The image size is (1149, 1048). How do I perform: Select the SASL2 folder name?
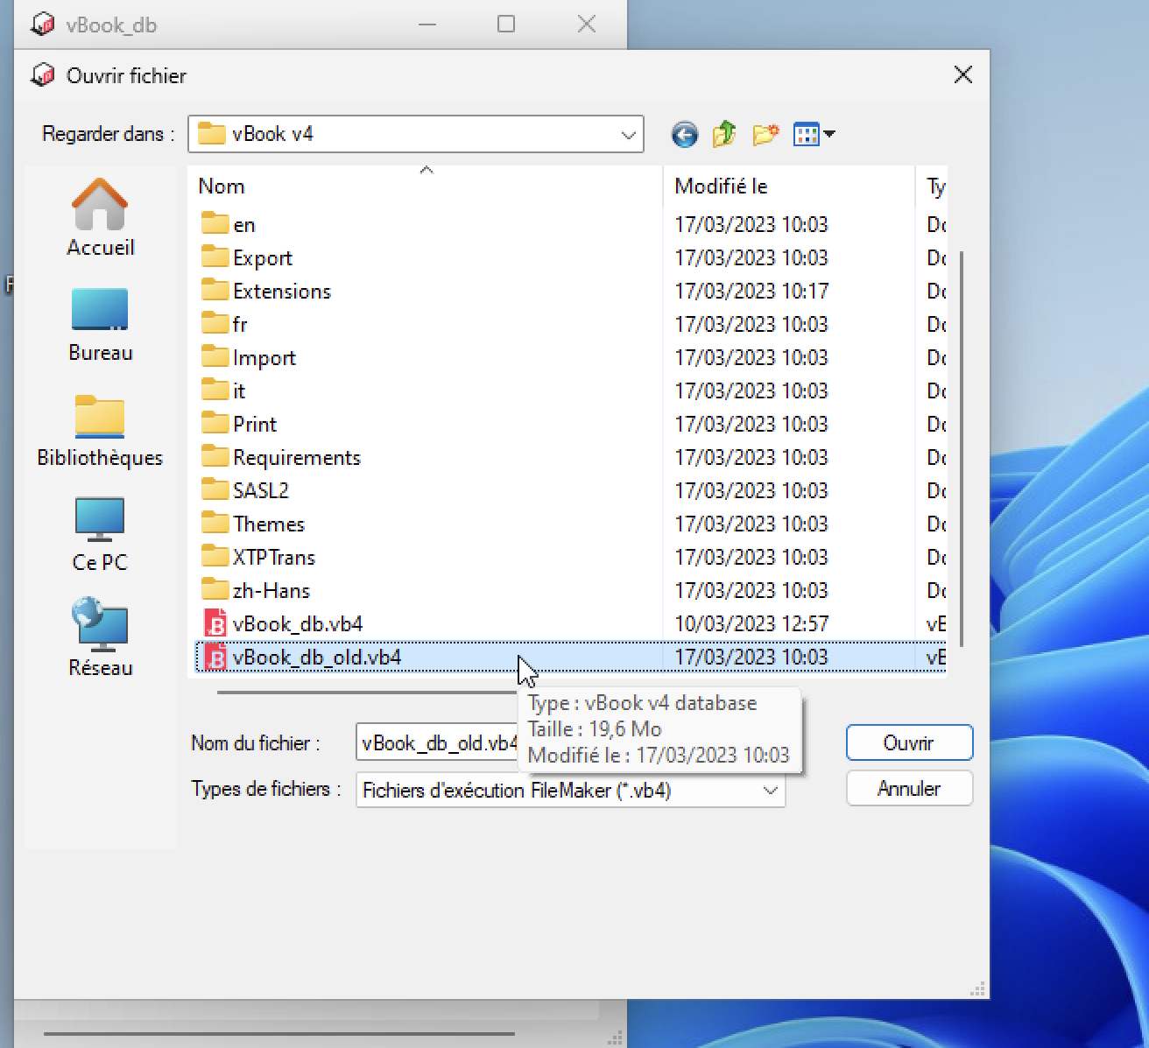[261, 491]
